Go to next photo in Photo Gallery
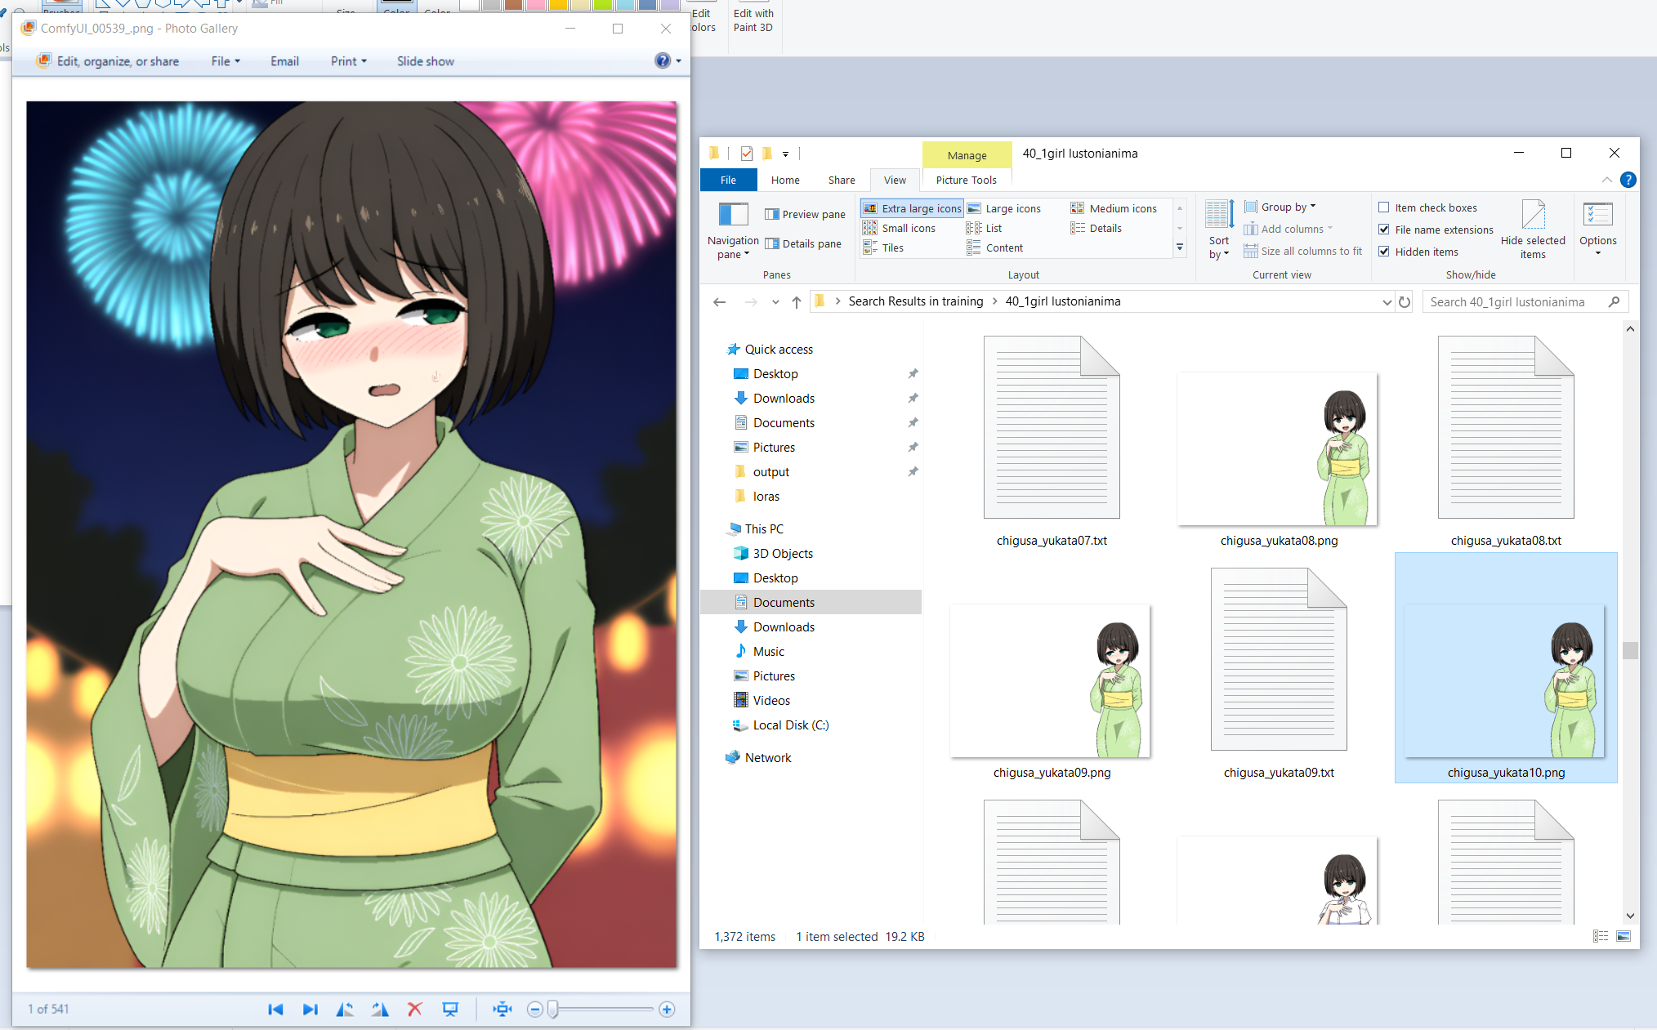 coord(310,1010)
